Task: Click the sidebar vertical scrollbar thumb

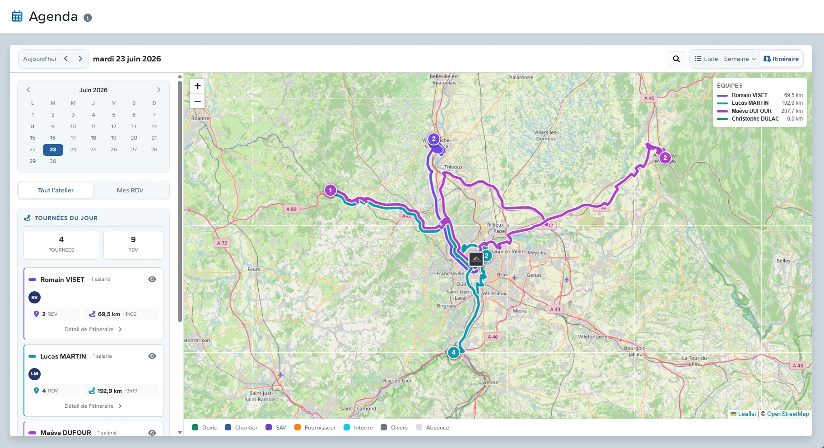Action: (x=180, y=201)
